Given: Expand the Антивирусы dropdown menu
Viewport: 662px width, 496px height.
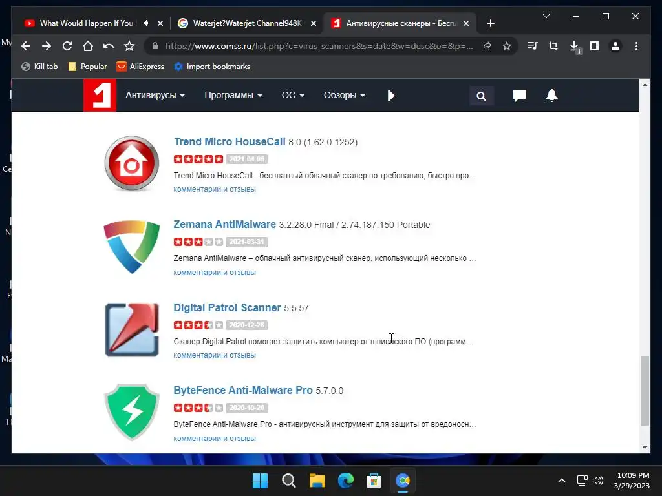Looking at the screenshot, I should [155, 96].
